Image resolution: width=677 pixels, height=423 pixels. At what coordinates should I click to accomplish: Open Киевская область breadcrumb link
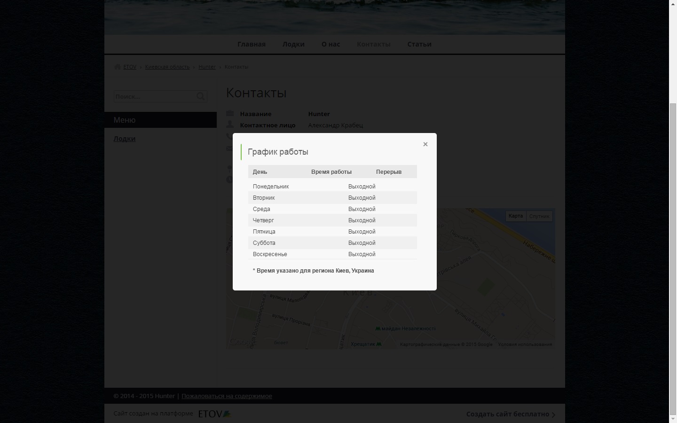point(167,67)
